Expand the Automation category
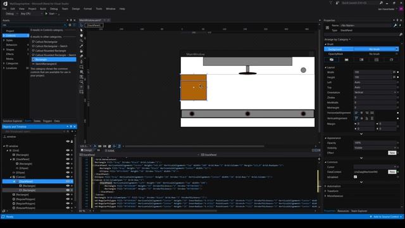This screenshot has width=405, height=228. pos(325,186)
